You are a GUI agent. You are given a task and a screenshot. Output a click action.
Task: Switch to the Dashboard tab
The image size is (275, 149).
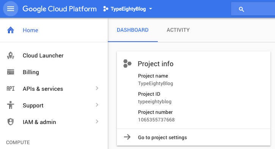point(133,30)
